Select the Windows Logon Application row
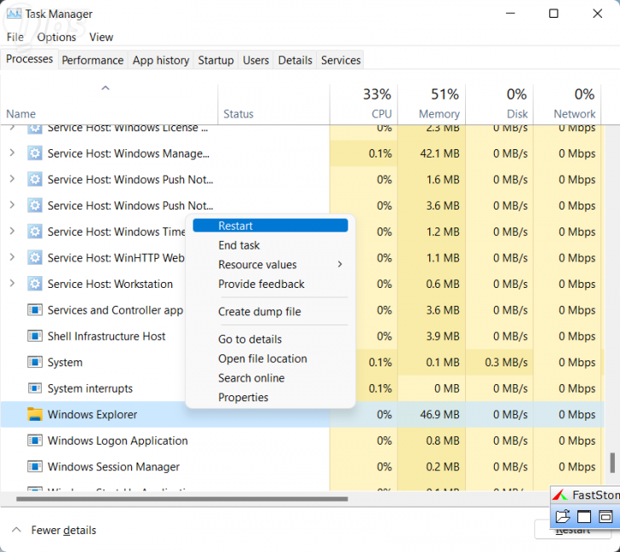 [302, 440]
